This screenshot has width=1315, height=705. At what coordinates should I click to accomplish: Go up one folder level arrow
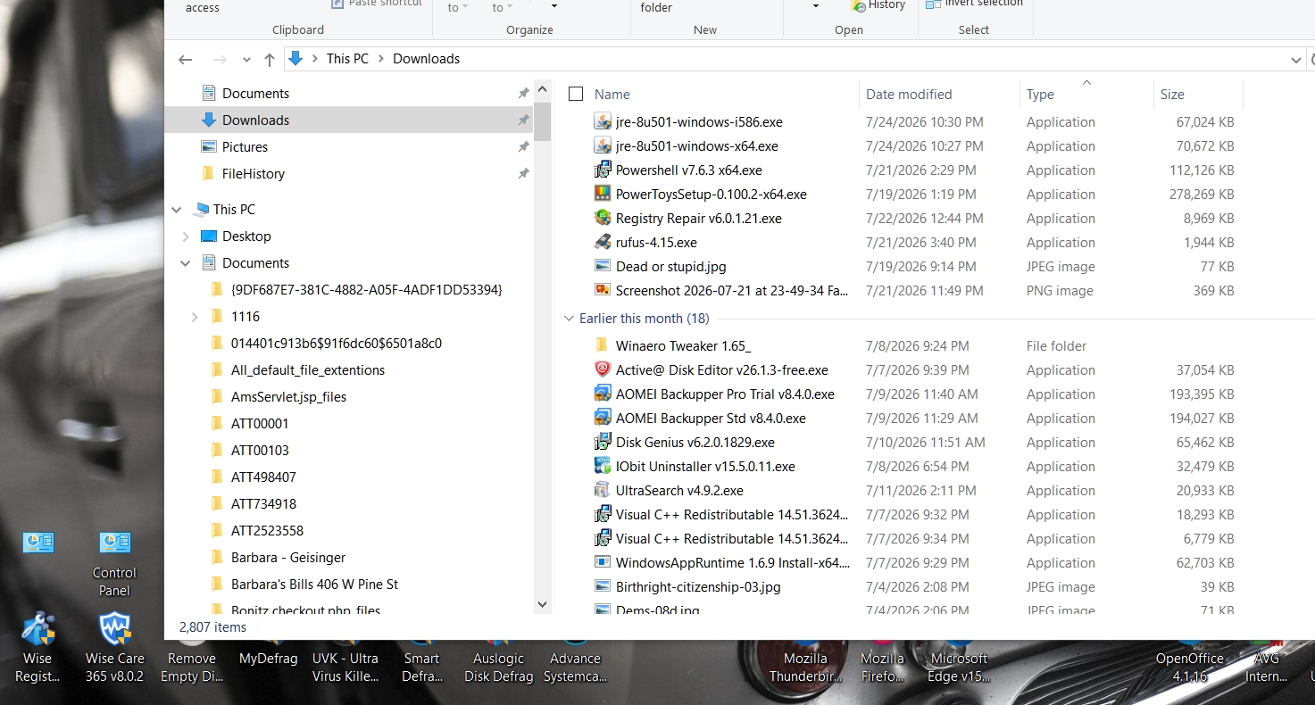[x=270, y=59]
